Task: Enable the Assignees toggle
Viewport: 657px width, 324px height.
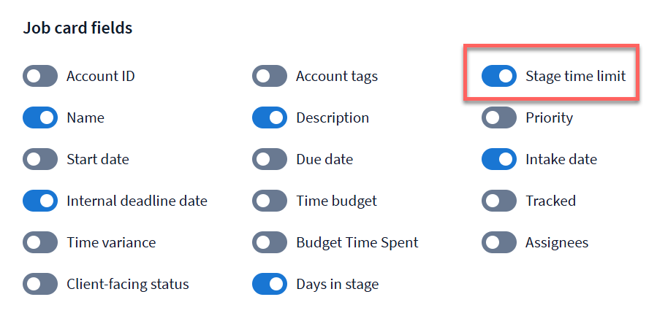Action: 499,242
